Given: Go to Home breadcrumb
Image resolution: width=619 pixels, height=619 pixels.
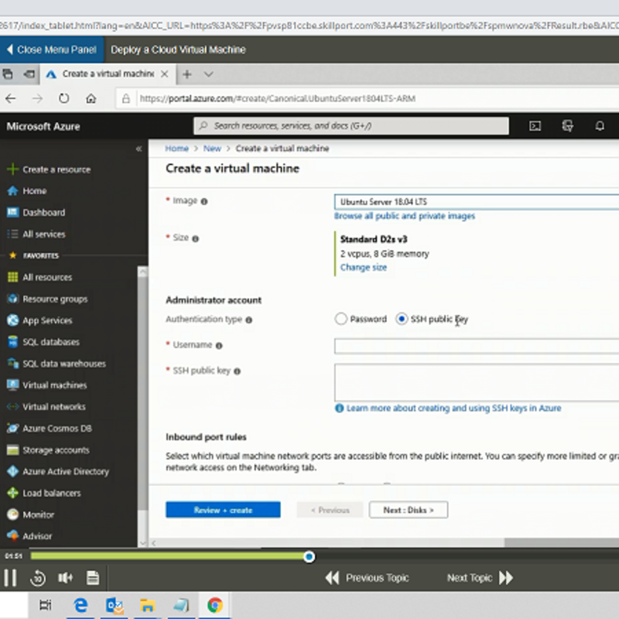Looking at the screenshot, I should [x=176, y=149].
